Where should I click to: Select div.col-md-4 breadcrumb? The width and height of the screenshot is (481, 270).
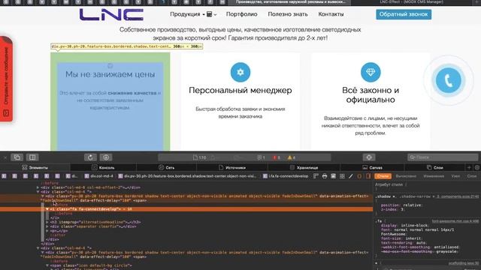(x=99, y=176)
